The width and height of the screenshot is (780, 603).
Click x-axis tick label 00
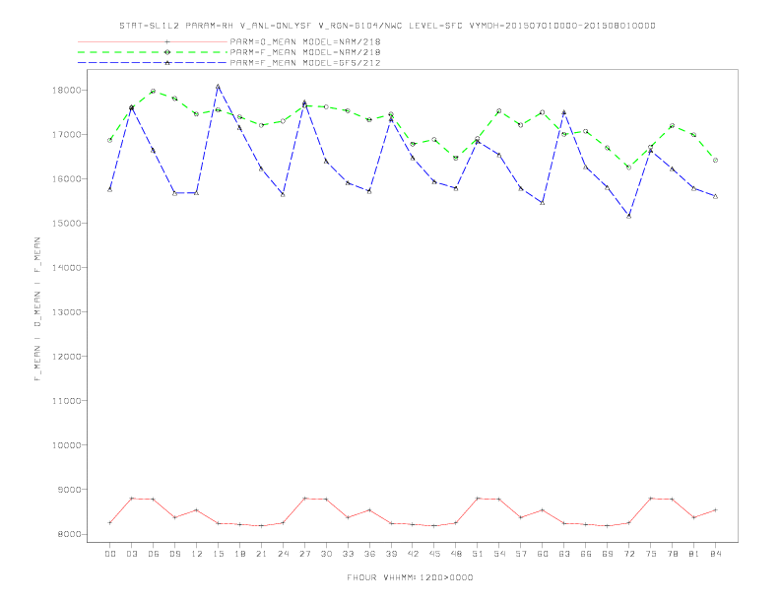110,554
